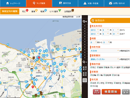Toggle the 重傷 accident checkbox
Viewport: 130px width, 98px height.
[98, 67]
